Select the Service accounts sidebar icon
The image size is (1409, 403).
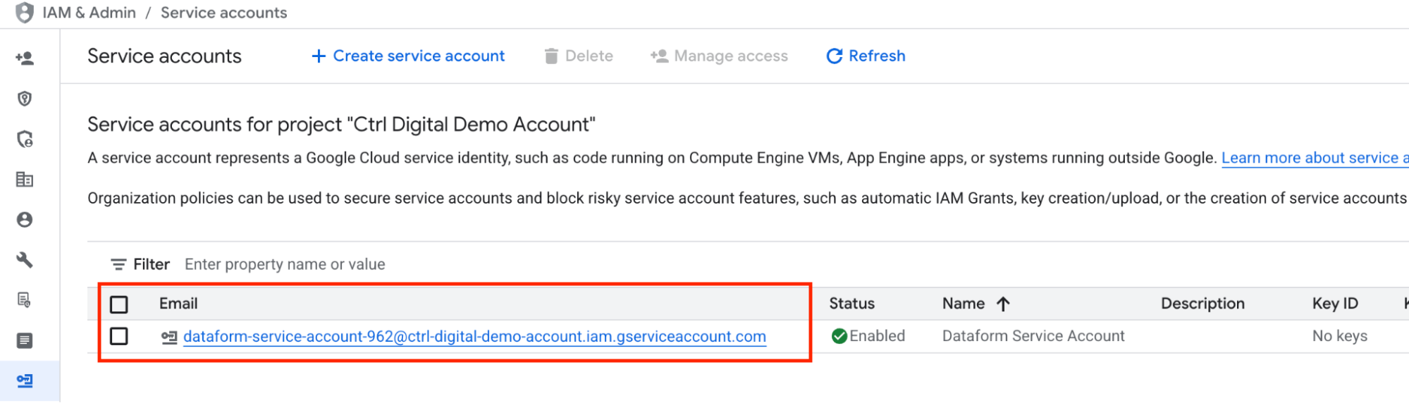(25, 381)
